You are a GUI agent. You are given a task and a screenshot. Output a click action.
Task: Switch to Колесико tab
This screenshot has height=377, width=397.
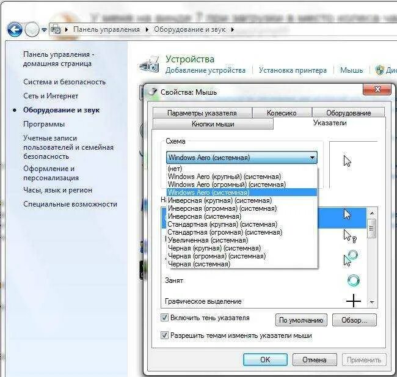tap(282, 113)
